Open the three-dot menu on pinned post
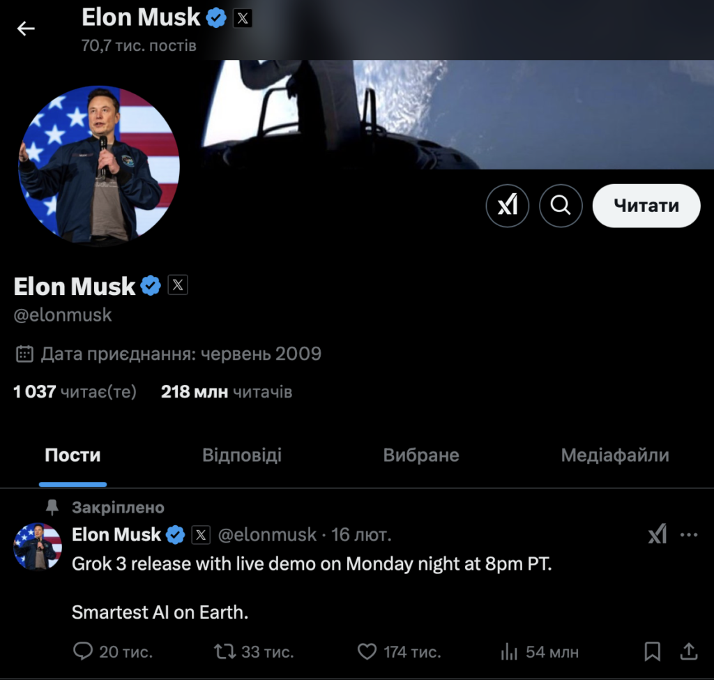The image size is (714, 680). click(688, 535)
